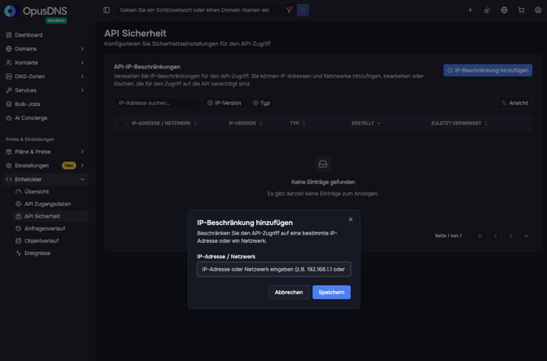Toggle the theme icon in top bar
The image size is (547, 361).
(x=487, y=10)
